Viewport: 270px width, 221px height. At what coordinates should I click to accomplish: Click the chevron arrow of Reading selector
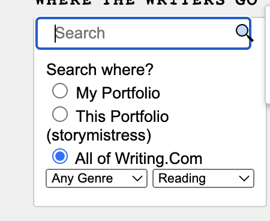[x=244, y=178]
